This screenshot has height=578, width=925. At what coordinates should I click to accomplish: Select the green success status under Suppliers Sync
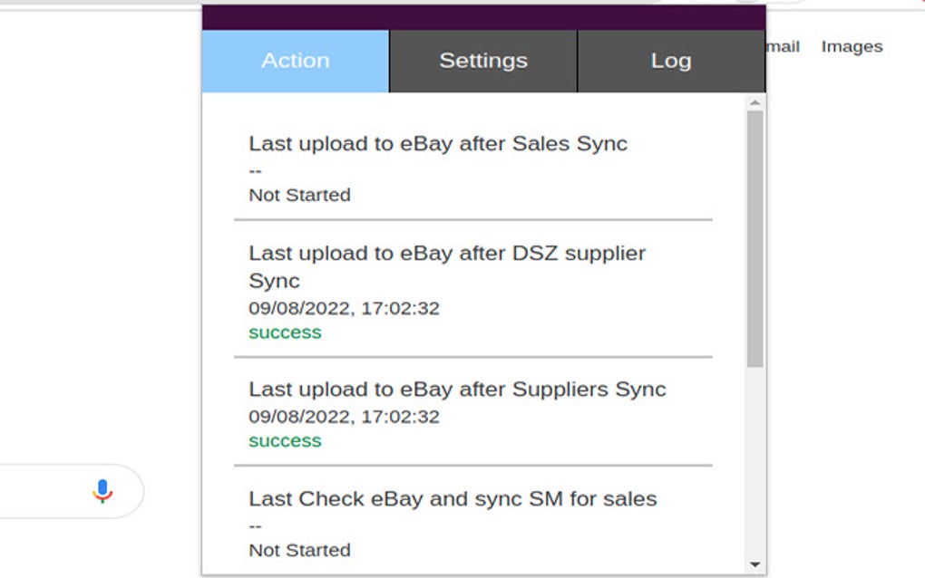click(285, 441)
